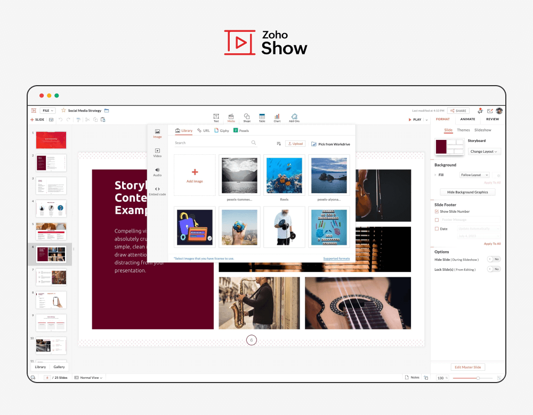Screen dimensions: 533x415
Task: Click the Edit Master Slide button
Action: pyautogui.click(x=468, y=367)
